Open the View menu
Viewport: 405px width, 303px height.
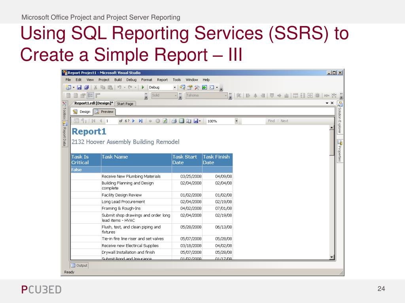(90, 80)
